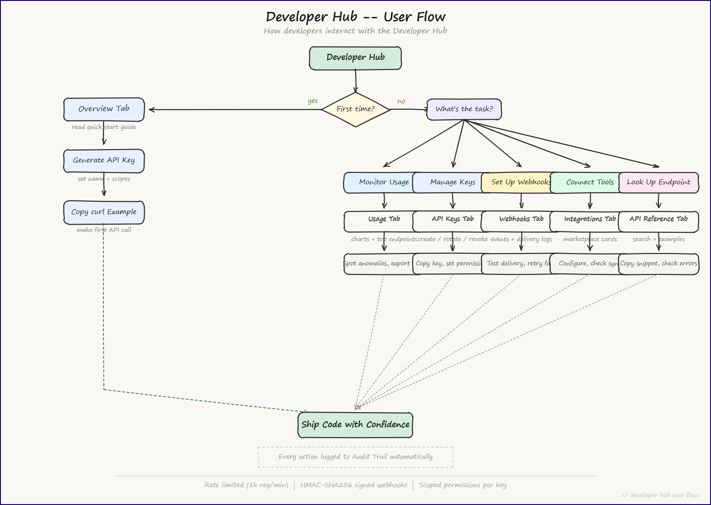Select the API Reference Tab node
Viewport: 711px width, 505px height.
tap(658, 221)
